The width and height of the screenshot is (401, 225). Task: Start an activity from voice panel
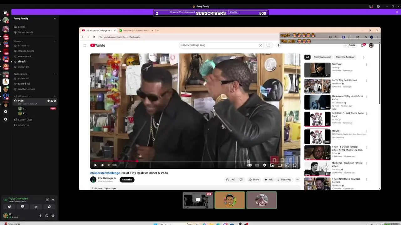[x=36, y=207]
